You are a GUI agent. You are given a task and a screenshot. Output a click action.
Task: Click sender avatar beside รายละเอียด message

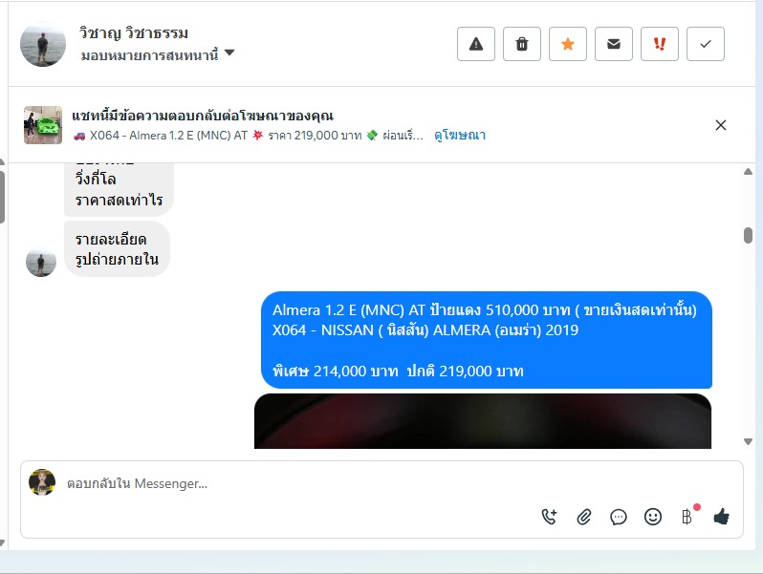click(41, 262)
